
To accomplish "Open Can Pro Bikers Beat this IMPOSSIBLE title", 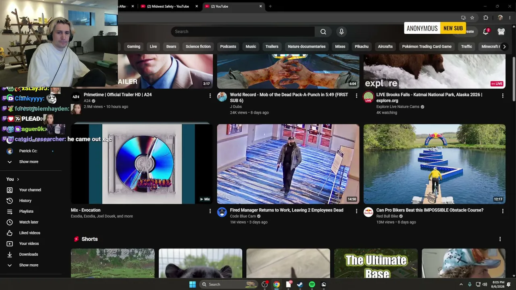I will pyautogui.click(x=430, y=210).
